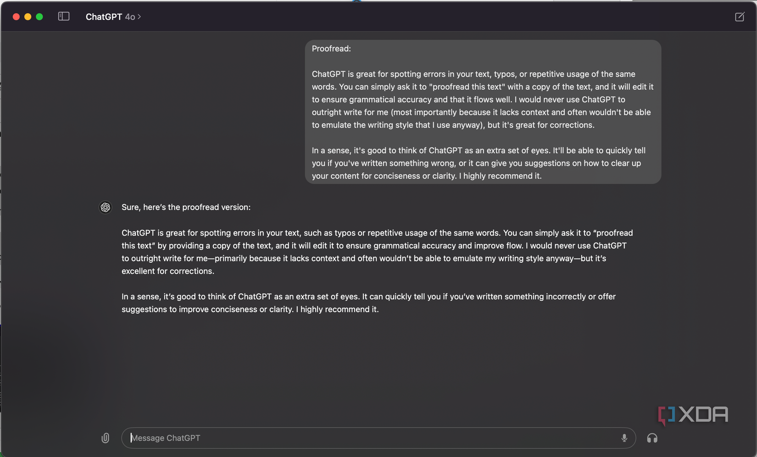Viewport: 757px width, 457px height.
Task: Toggle the sidebar panel icon
Action: (x=64, y=17)
